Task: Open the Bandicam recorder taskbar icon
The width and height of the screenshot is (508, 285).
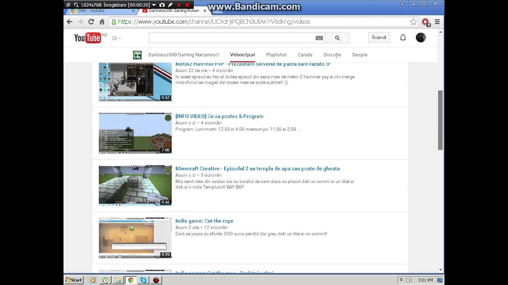Action: click(x=156, y=280)
